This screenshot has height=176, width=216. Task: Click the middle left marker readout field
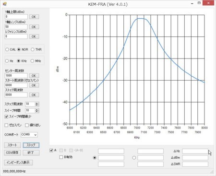coord(111,158)
